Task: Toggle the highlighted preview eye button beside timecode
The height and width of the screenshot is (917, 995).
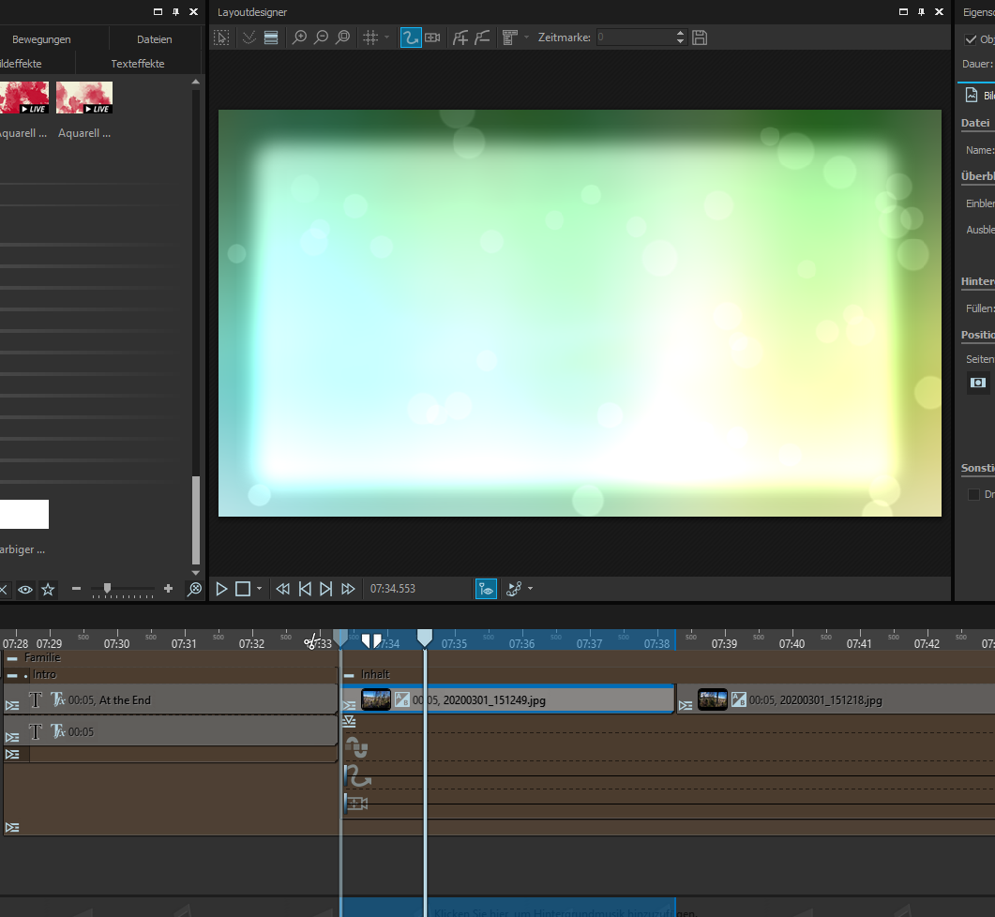Action: click(486, 589)
